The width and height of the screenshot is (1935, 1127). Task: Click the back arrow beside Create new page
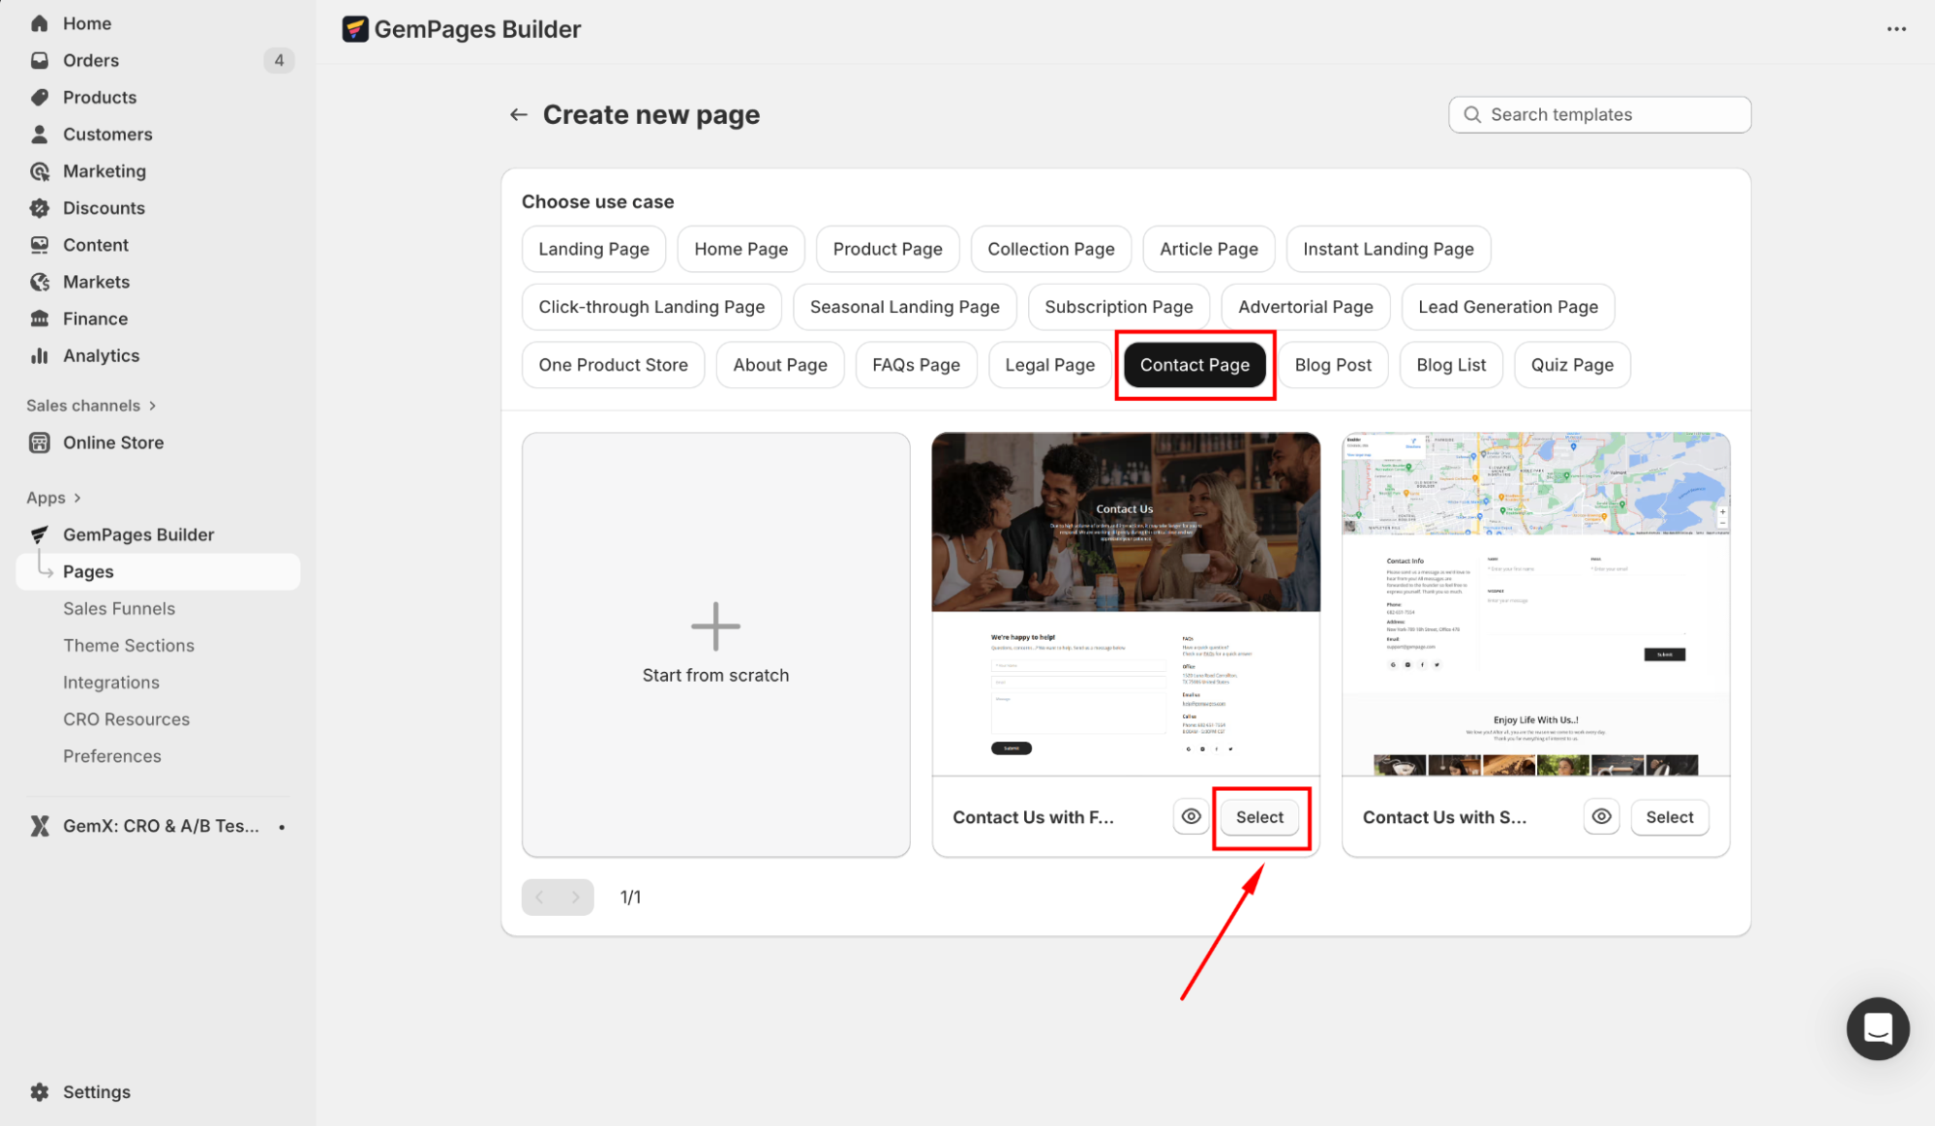click(519, 115)
